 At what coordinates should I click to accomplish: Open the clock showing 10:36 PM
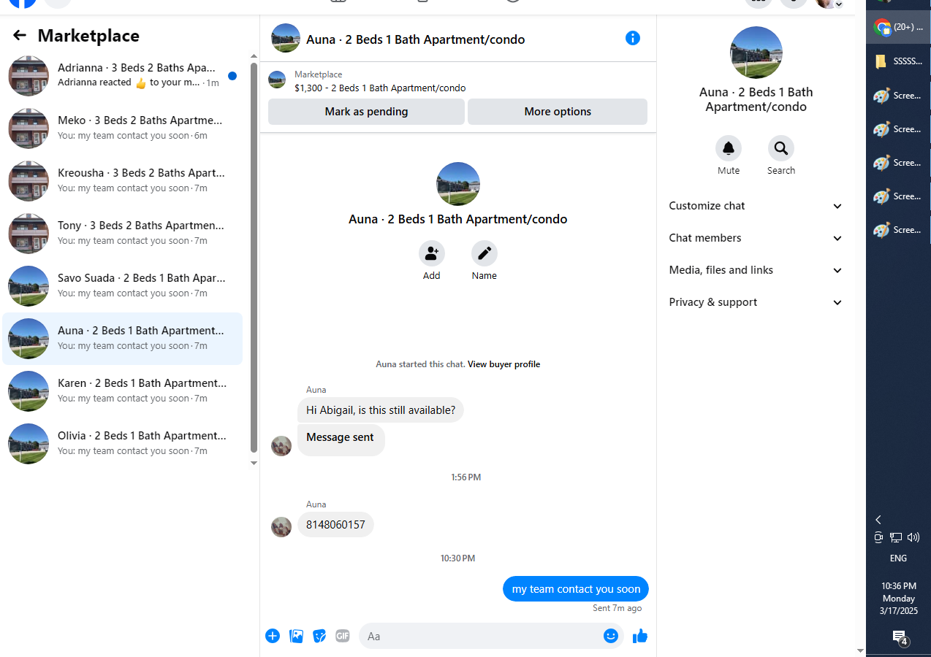point(898,599)
